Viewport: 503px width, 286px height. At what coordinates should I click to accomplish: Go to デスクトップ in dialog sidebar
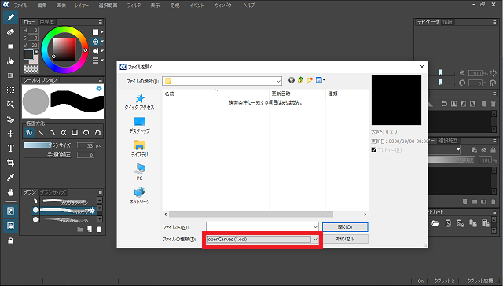click(x=140, y=126)
